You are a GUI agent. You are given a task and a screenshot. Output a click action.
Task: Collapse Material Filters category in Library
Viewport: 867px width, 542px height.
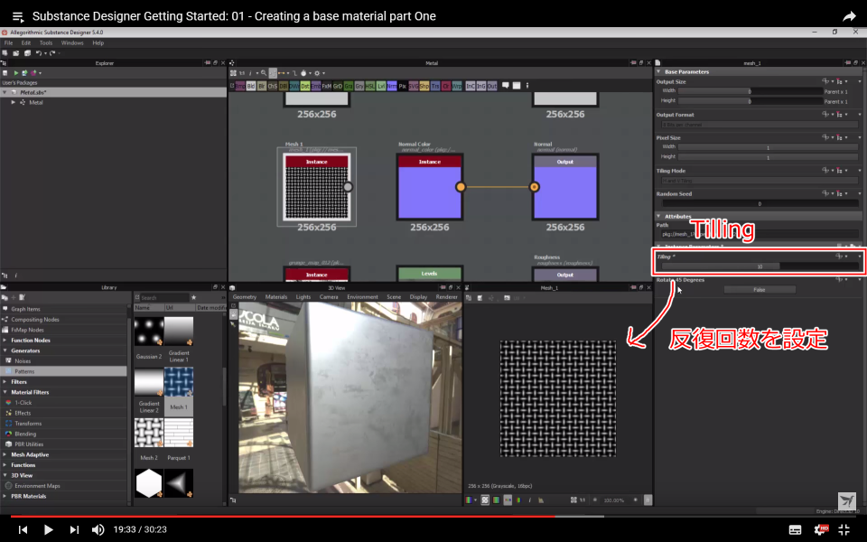click(x=5, y=392)
